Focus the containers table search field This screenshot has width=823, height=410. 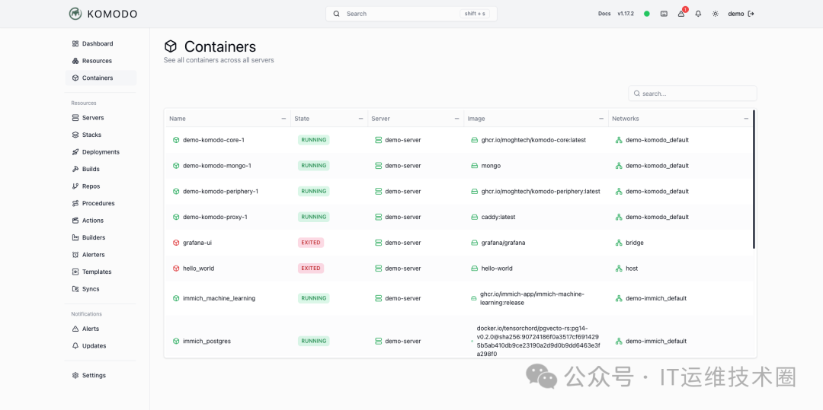click(x=692, y=94)
